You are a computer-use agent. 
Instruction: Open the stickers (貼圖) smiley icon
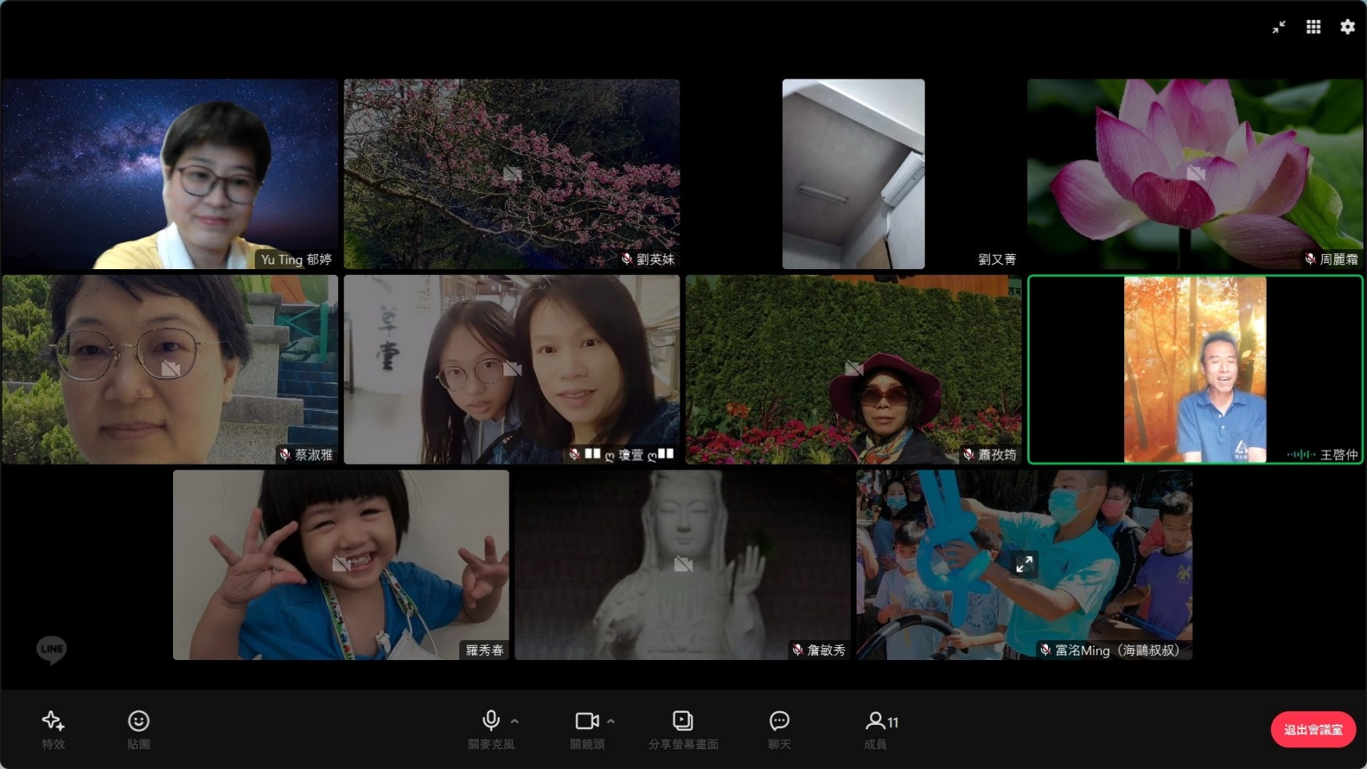[x=139, y=722]
